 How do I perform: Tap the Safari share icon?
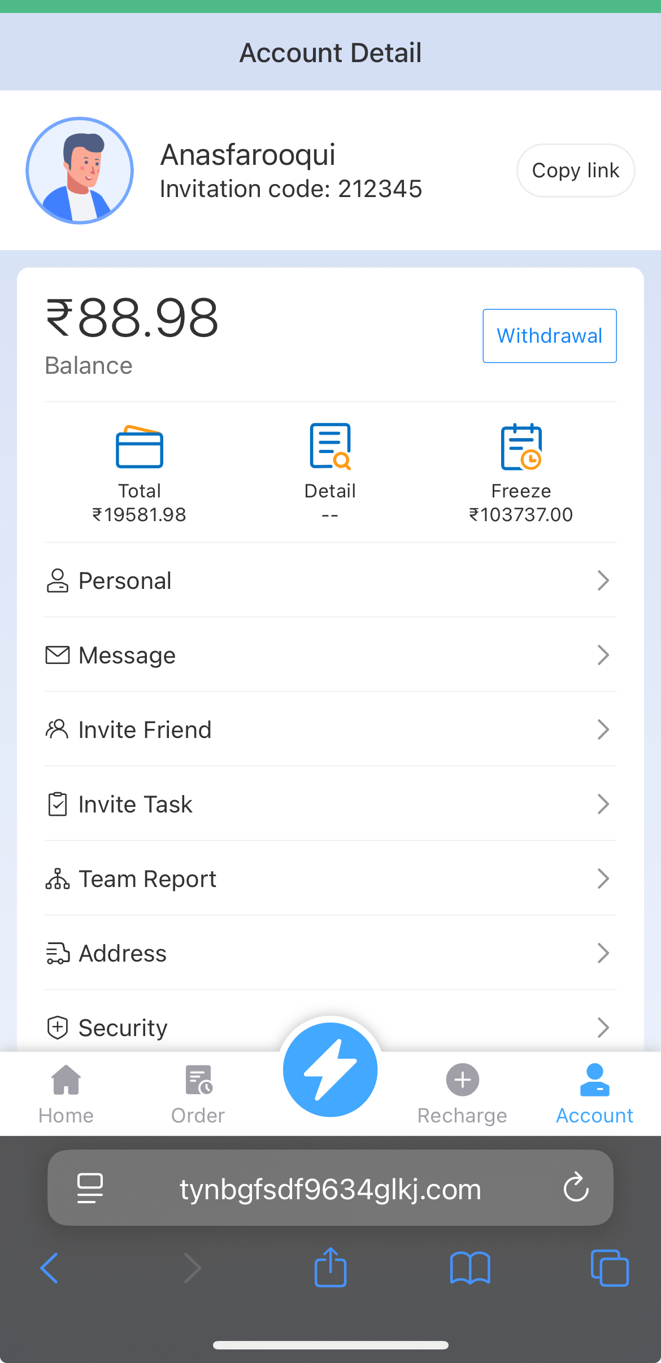point(330,1268)
